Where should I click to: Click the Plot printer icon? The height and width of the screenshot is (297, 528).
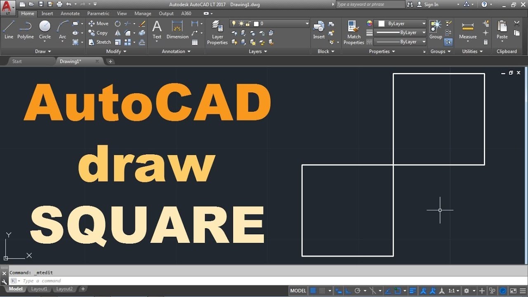click(59, 4)
